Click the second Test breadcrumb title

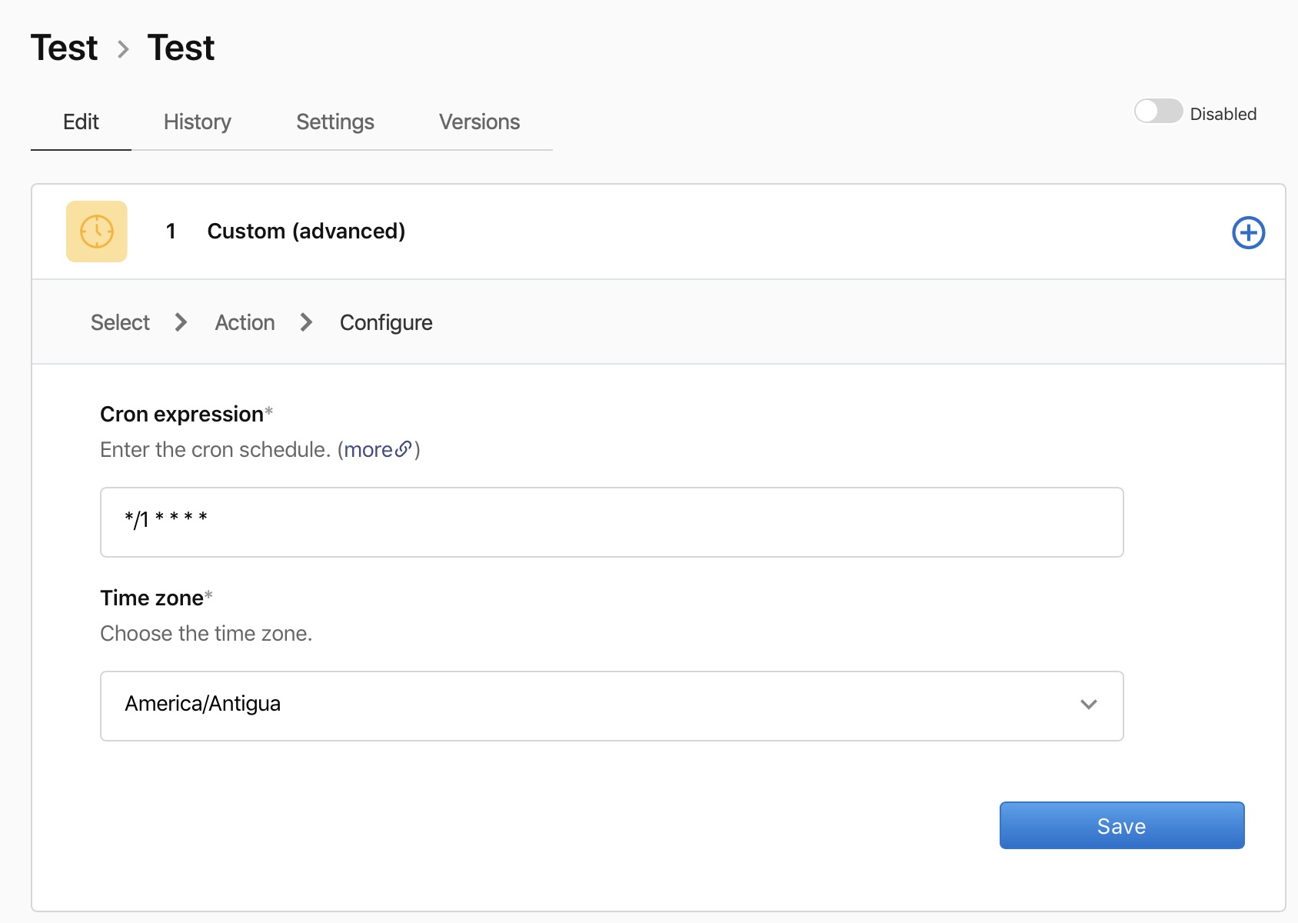[x=181, y=48]
